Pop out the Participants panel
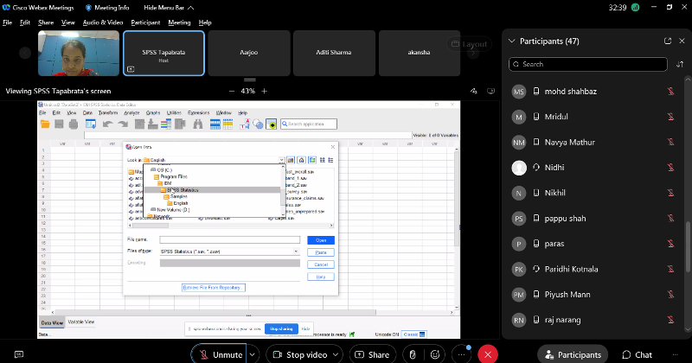 point(667,41)
